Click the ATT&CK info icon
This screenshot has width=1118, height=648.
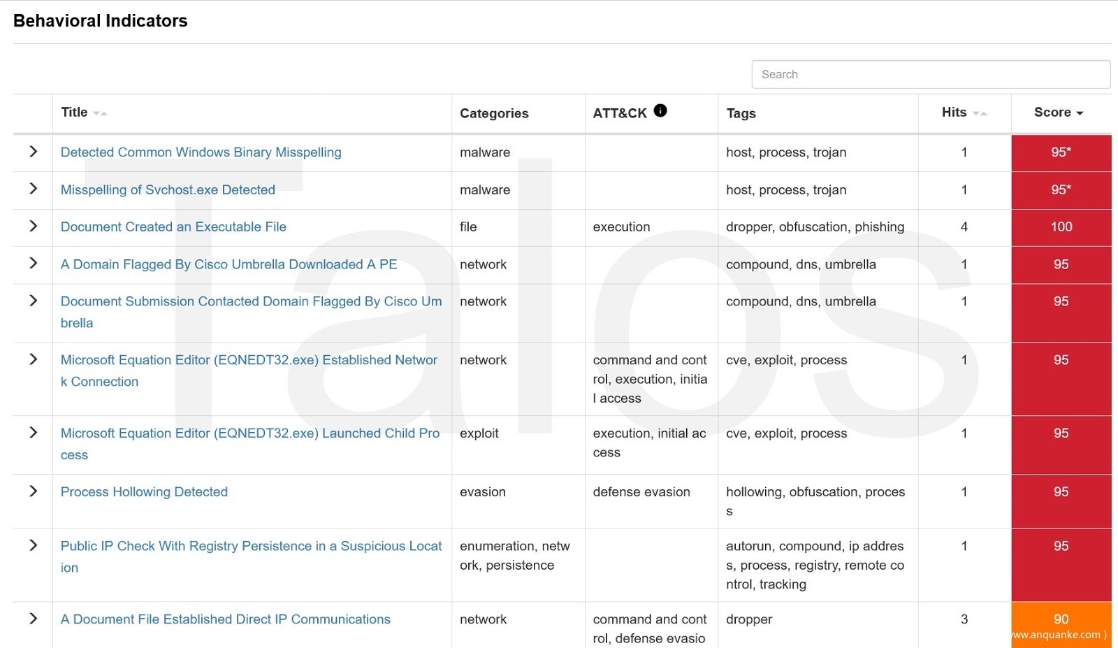(660, 110)
